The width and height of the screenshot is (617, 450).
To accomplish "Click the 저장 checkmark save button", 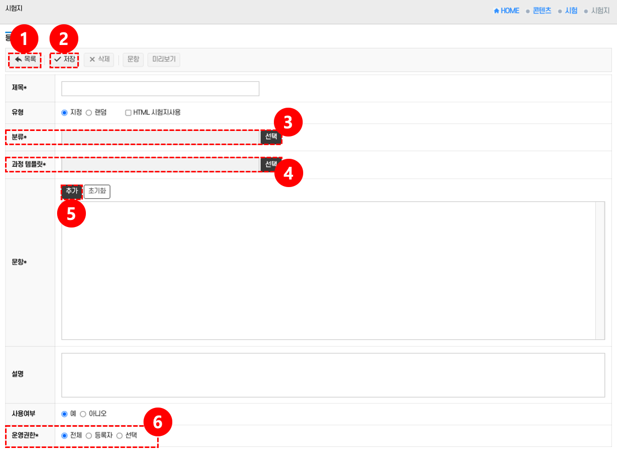I will tap(65, 60).
